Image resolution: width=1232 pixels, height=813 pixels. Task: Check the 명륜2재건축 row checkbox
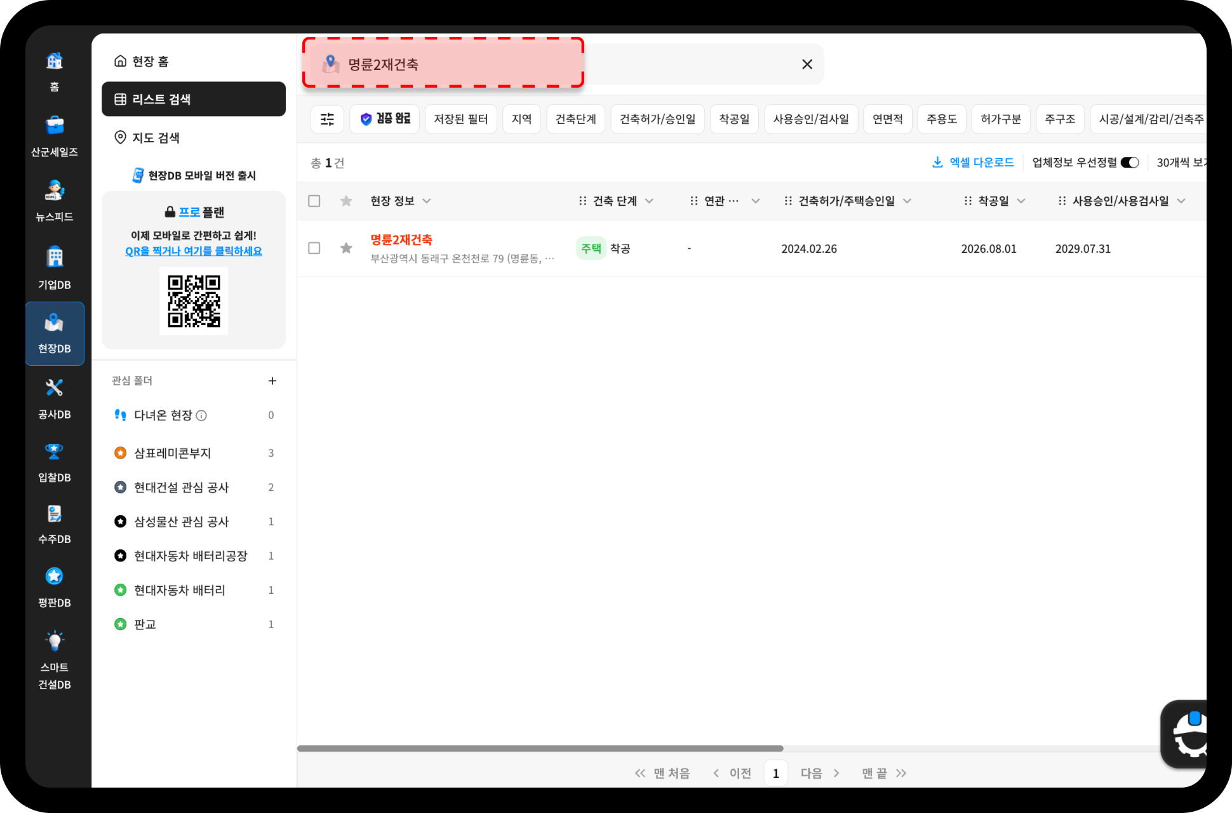coord(314,248)
